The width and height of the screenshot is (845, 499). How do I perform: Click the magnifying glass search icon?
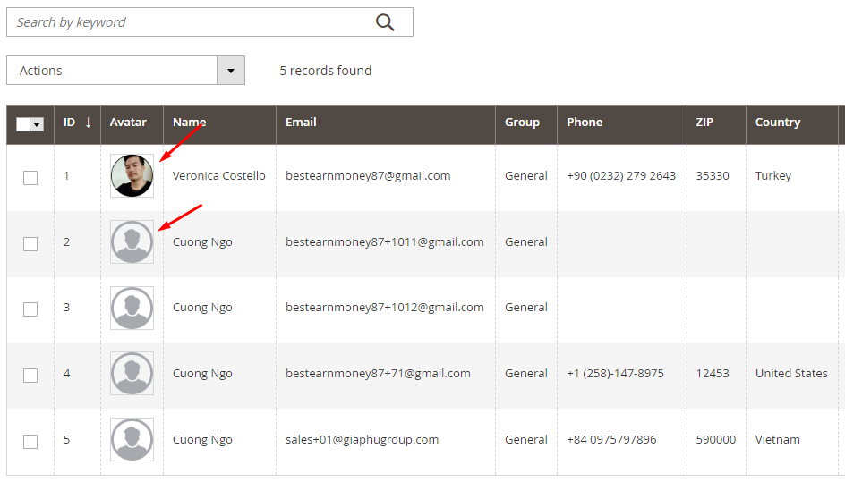tap(385, 22)
